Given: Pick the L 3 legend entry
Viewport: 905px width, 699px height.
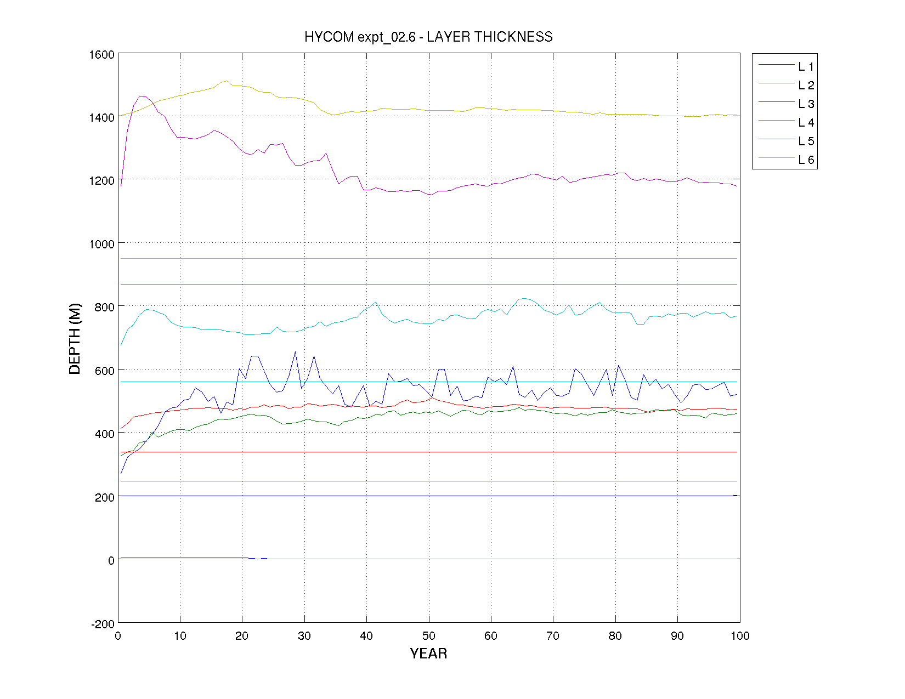Looking at the screenshot, I should coord(805,104).
